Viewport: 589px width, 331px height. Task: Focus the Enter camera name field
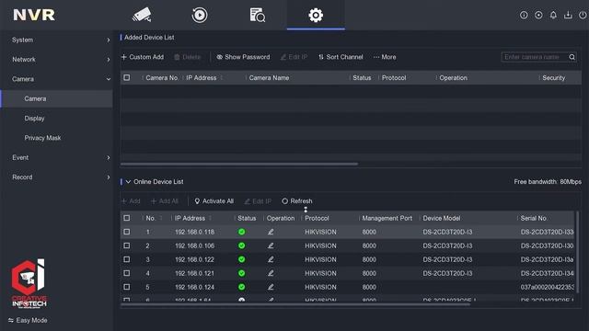click(535, 57)
